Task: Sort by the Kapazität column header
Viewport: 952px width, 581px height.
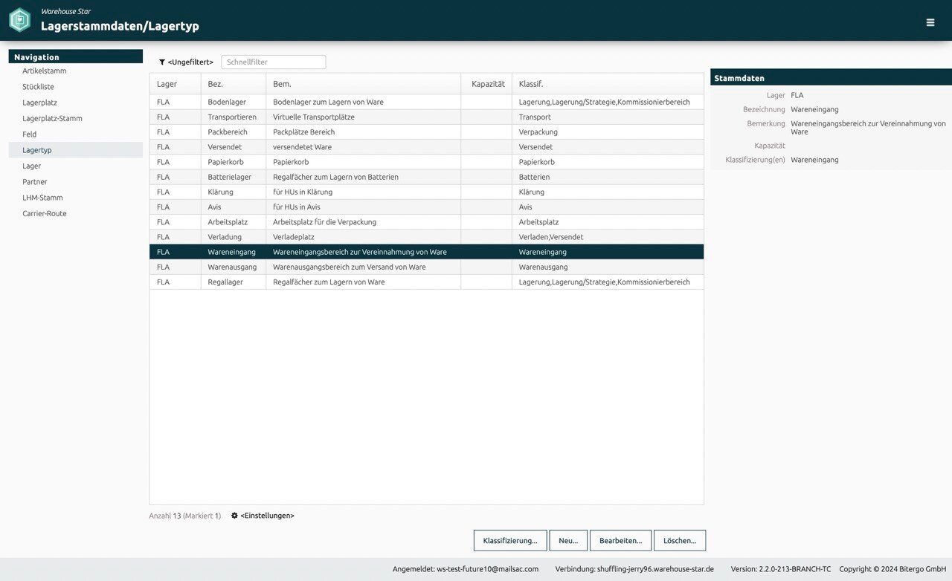Action: (x=487, y=84)
